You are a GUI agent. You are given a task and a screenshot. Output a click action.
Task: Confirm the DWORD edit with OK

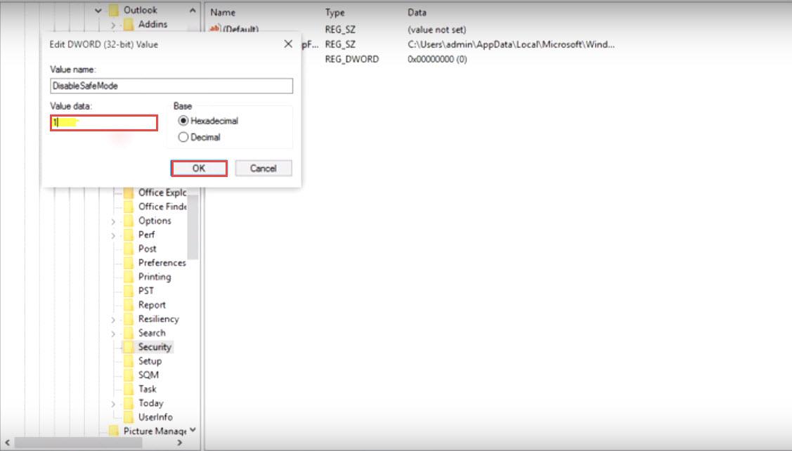(199, 168)
